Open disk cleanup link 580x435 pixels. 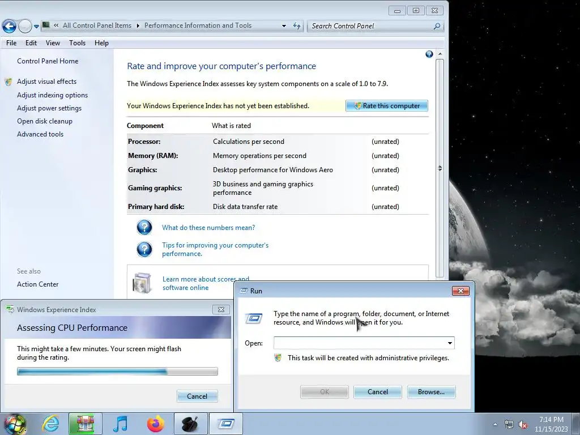point(45,121)
